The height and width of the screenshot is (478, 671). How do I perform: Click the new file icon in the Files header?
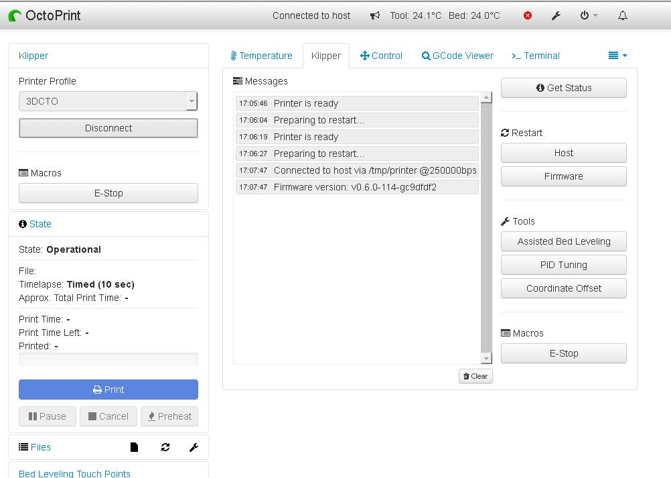pos(135,447)
